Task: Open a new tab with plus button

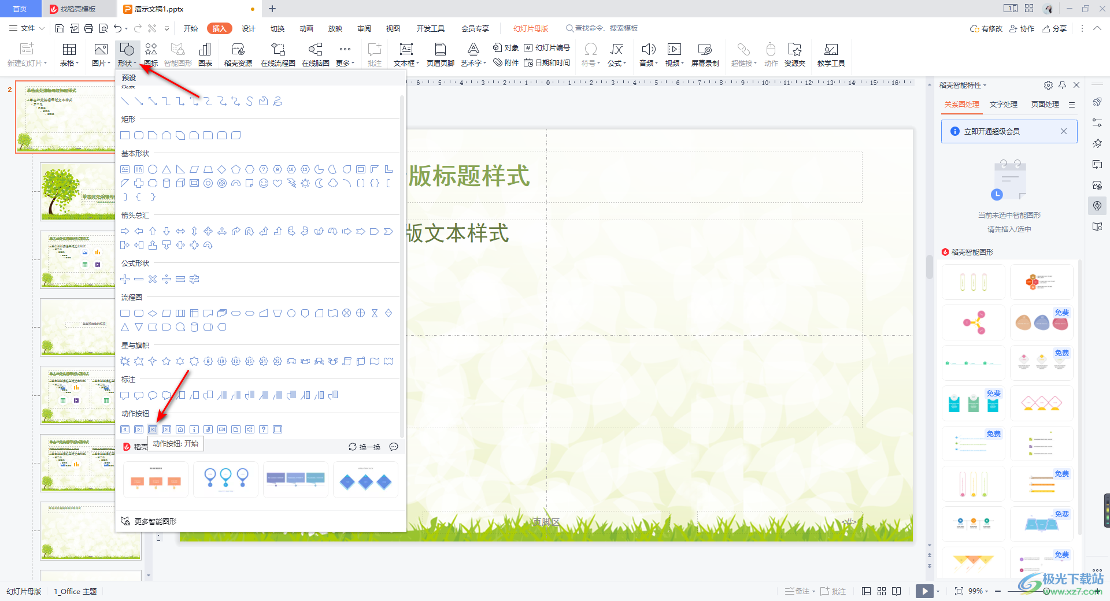Action: tap(272, 9)
